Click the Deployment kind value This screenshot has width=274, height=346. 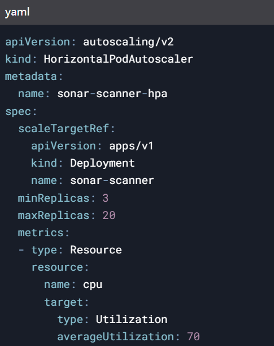point(102,163)
